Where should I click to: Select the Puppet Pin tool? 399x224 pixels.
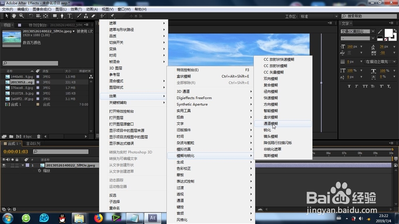(x=112, y=16)
